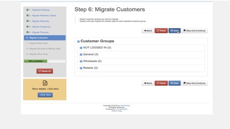
Task: Uncheck the General (3) checkbox
Action: (x=81, y=54)
